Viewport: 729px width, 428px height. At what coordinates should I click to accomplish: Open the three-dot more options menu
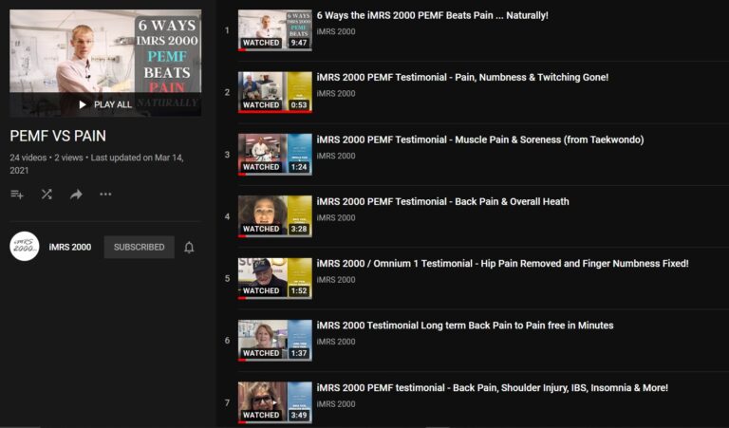[105, 195]
